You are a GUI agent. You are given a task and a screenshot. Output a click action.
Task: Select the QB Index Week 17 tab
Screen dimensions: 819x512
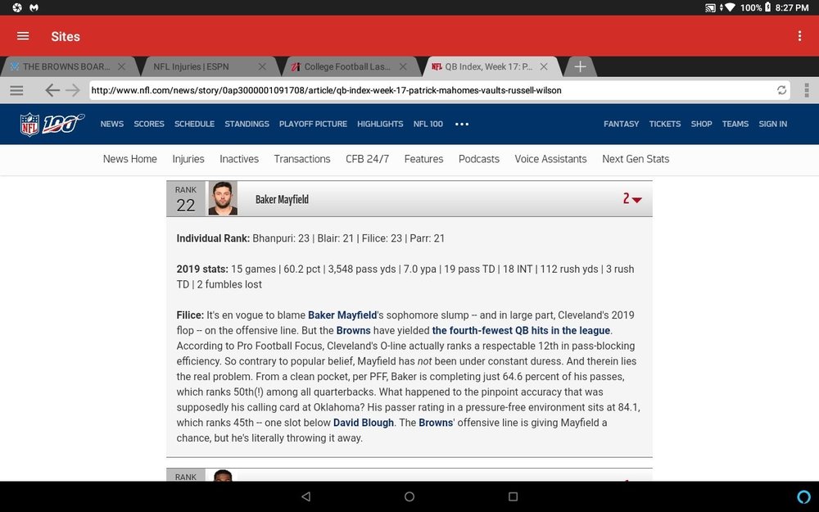pos(482,67)
